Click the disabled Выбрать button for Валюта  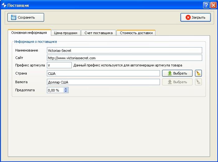point(177,82)
